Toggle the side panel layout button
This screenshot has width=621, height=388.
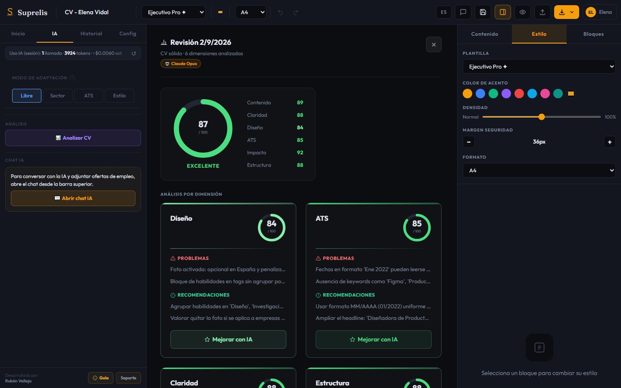(503, 12)
